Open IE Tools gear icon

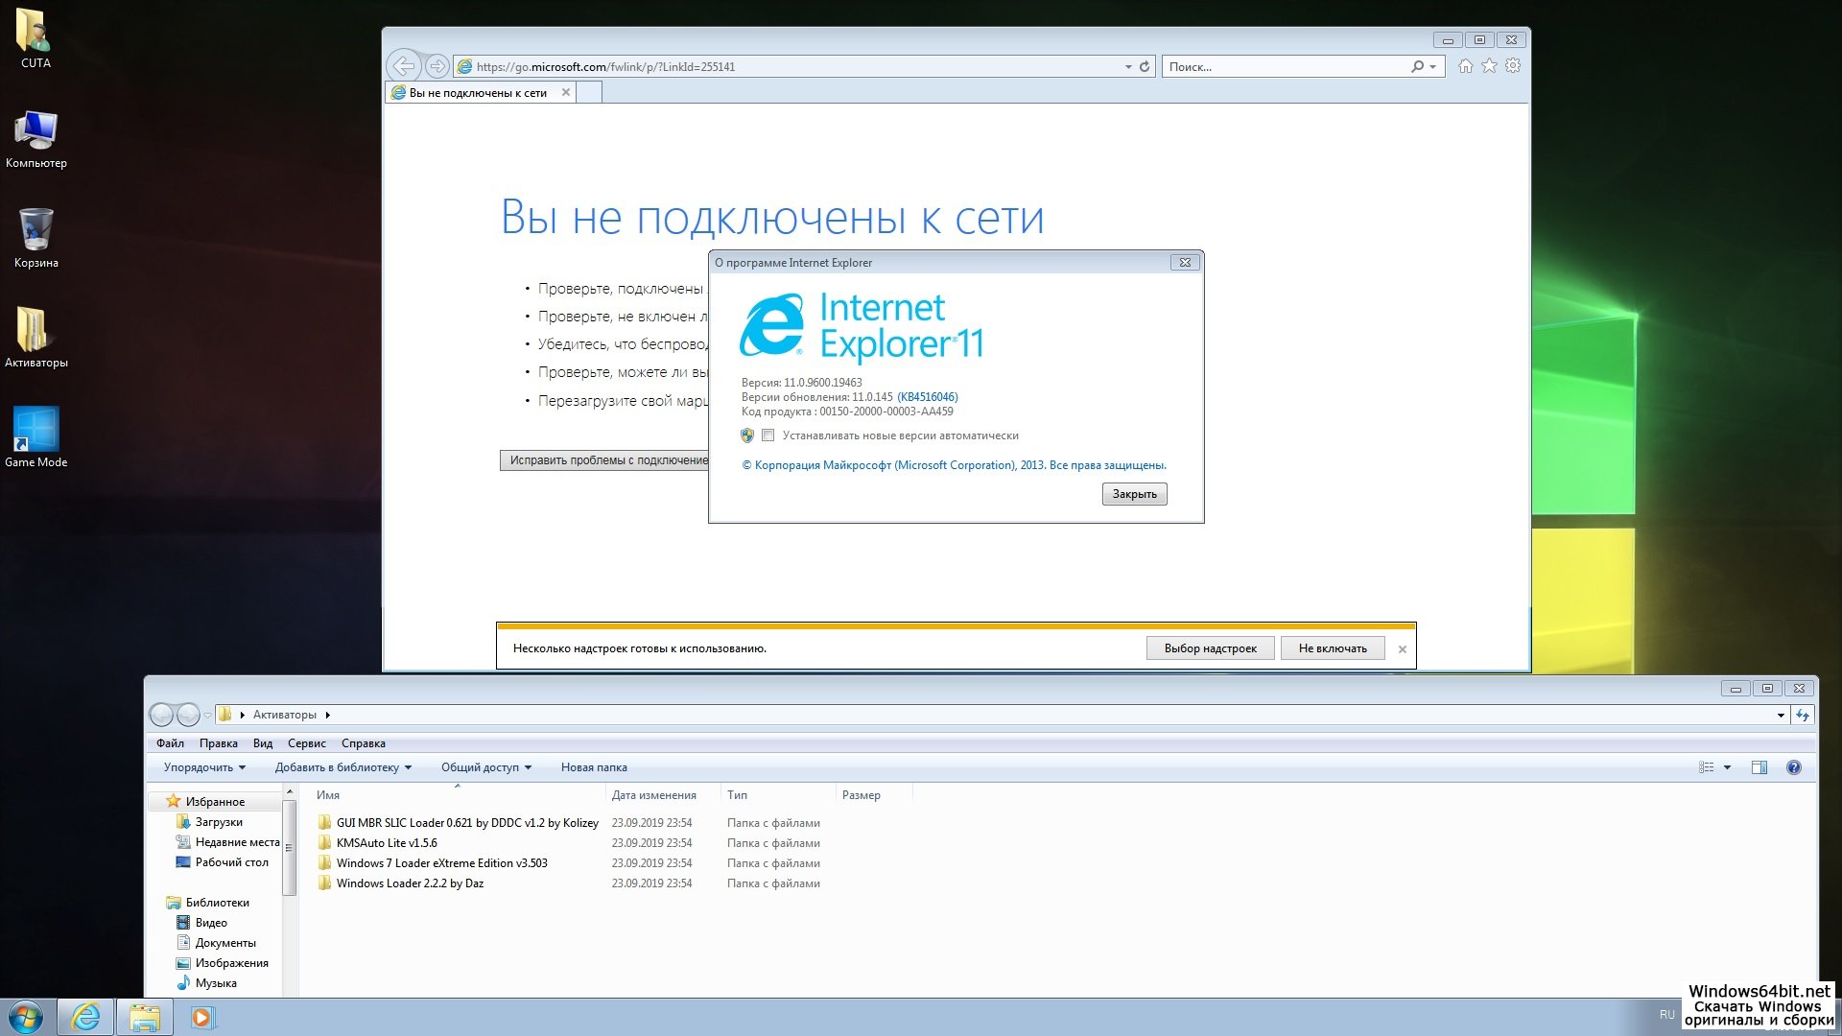tap(1513, 66)
